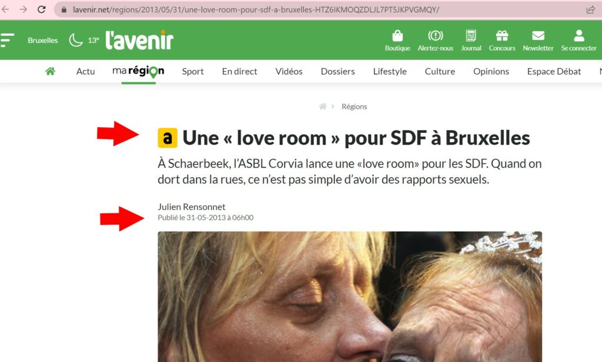
Task: Open the Espace Débat section
Action: tap(554, 72)
